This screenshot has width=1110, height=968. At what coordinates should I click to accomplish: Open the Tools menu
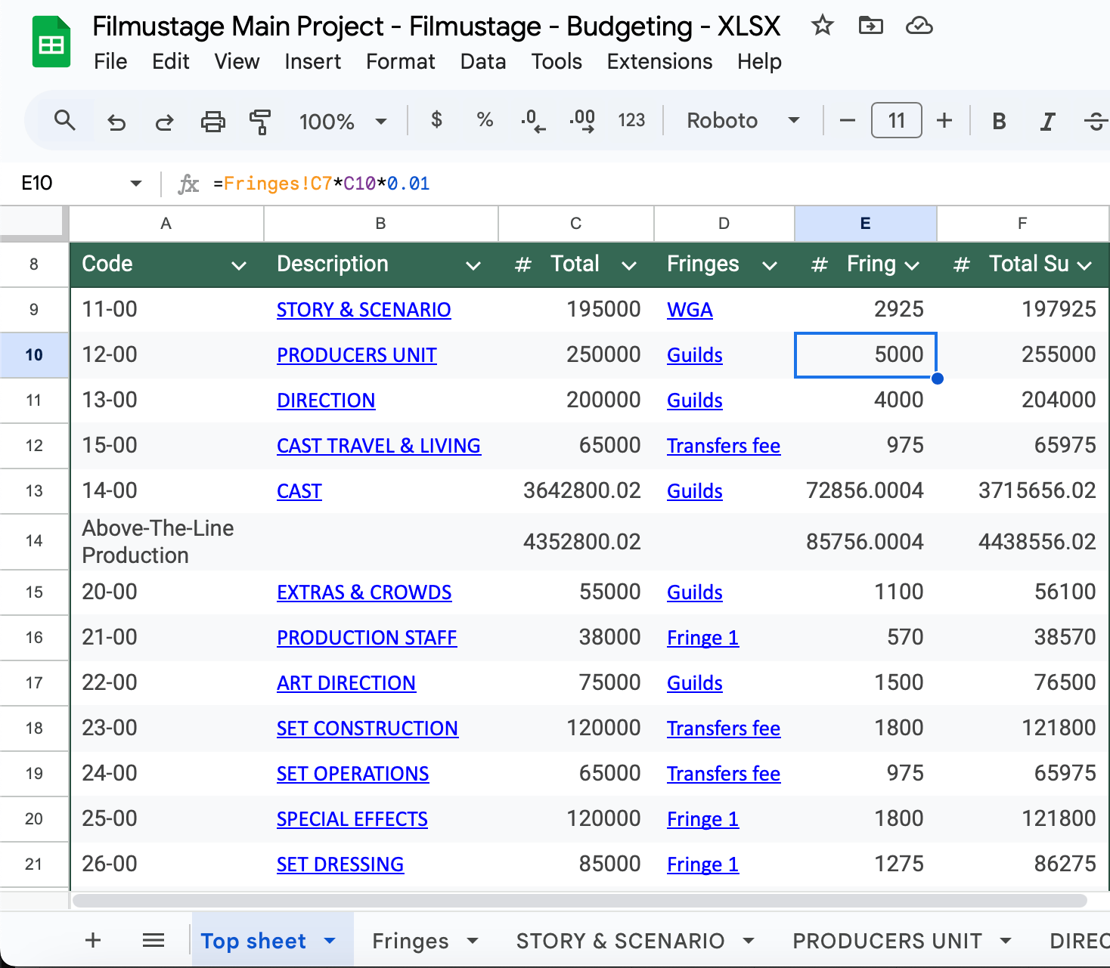(x=557, y=61)
